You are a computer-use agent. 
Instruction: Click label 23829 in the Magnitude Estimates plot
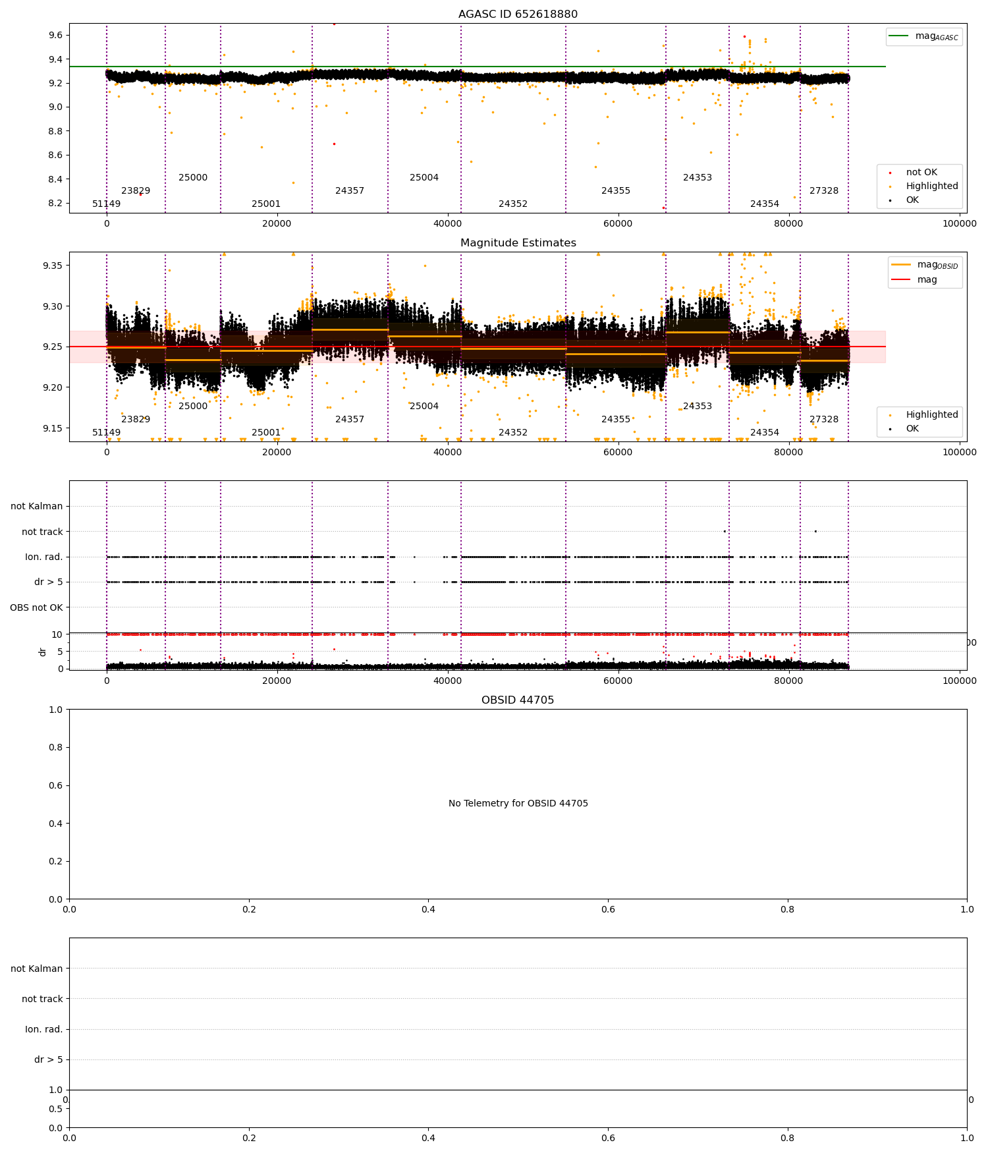[x=136, y=420]
